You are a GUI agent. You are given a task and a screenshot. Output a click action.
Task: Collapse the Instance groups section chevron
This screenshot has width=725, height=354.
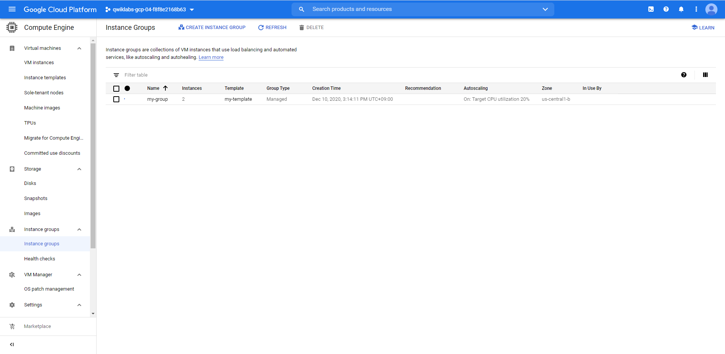pos(79,229)
